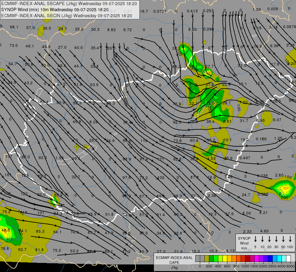Click the map value 65.2
The width and height of the screenshot is (296, 272).
point(177,66)
